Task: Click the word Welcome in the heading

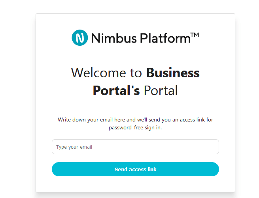Action: coord(98,73)
